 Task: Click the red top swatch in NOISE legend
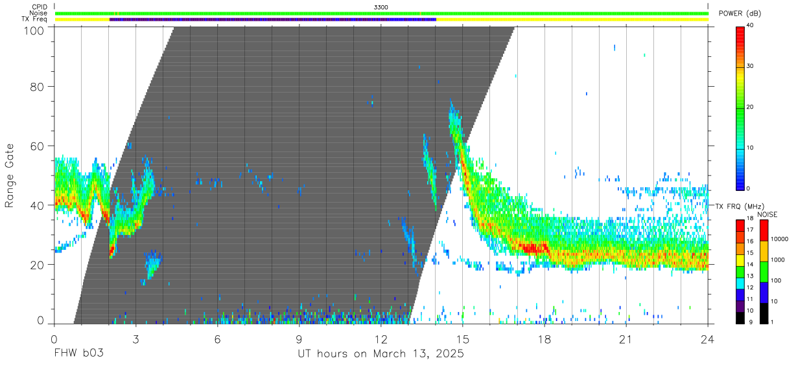(x=764, y=230)
